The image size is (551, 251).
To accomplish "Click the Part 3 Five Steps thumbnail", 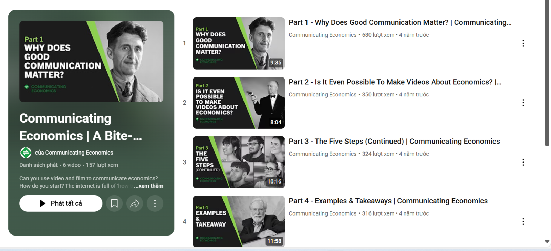I will (x=239, y=162).
